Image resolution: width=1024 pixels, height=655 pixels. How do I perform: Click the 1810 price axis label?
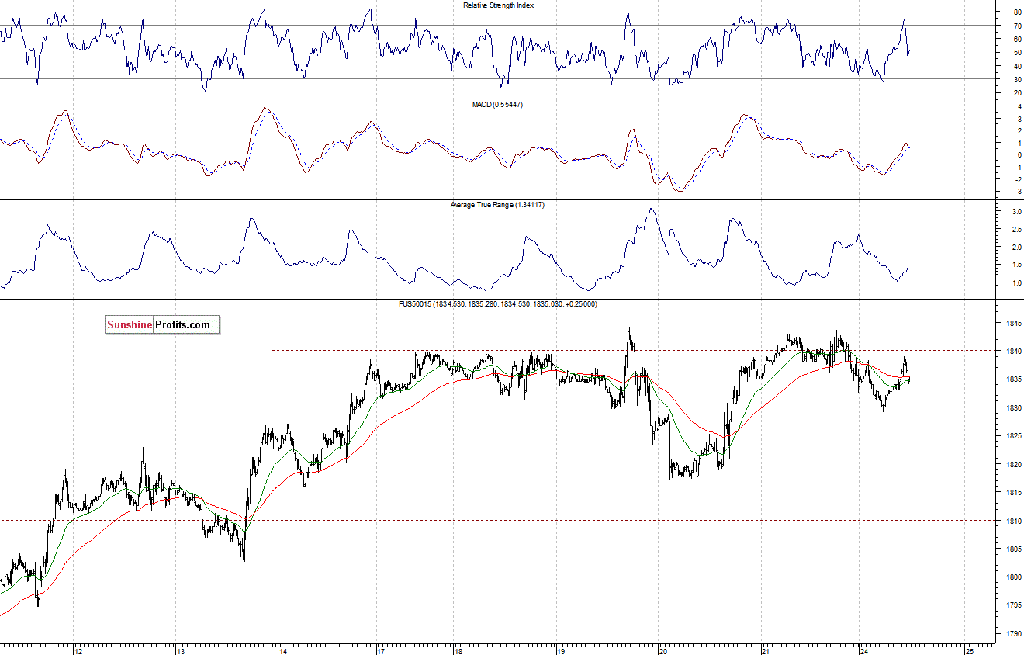click(1012, 521)
